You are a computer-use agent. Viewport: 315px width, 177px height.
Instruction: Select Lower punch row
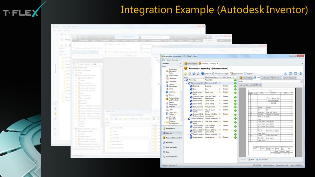211,101
